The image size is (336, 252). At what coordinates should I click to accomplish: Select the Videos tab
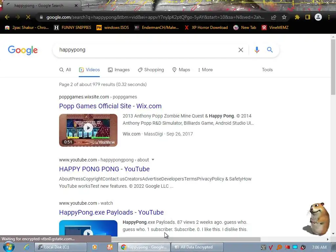point(89,70)
